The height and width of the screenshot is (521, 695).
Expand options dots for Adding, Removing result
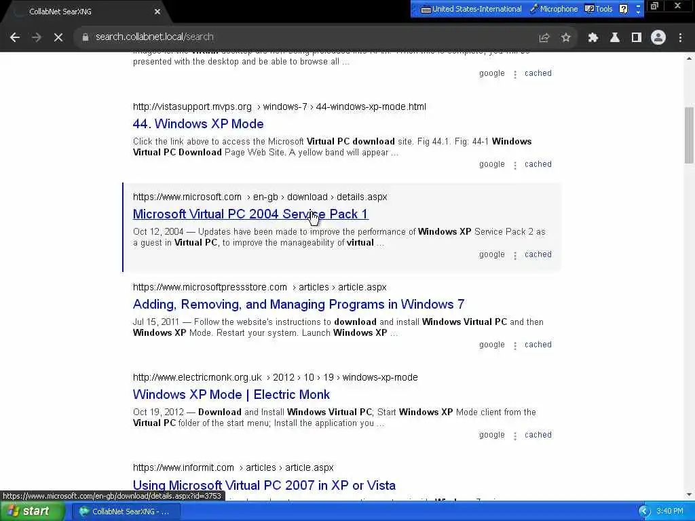(514, 346)
